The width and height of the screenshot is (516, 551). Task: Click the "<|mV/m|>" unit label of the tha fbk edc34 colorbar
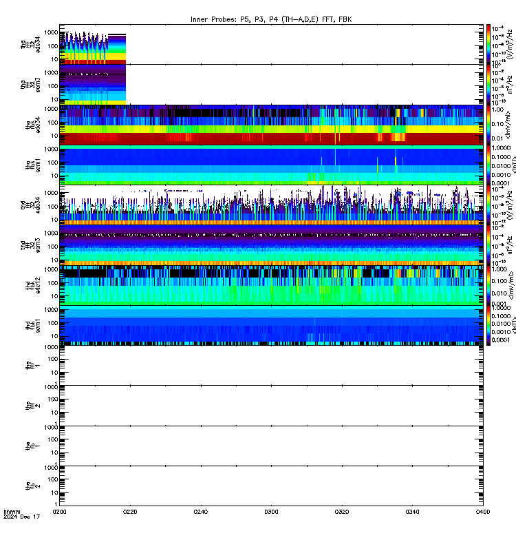tap(509, 125)
